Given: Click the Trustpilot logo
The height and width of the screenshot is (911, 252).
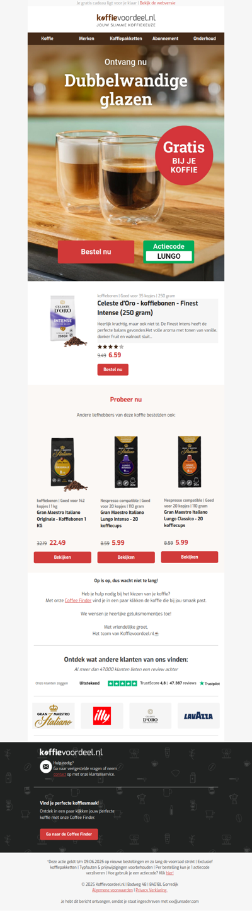Looking at the screenshot, I should pos(210,683).
